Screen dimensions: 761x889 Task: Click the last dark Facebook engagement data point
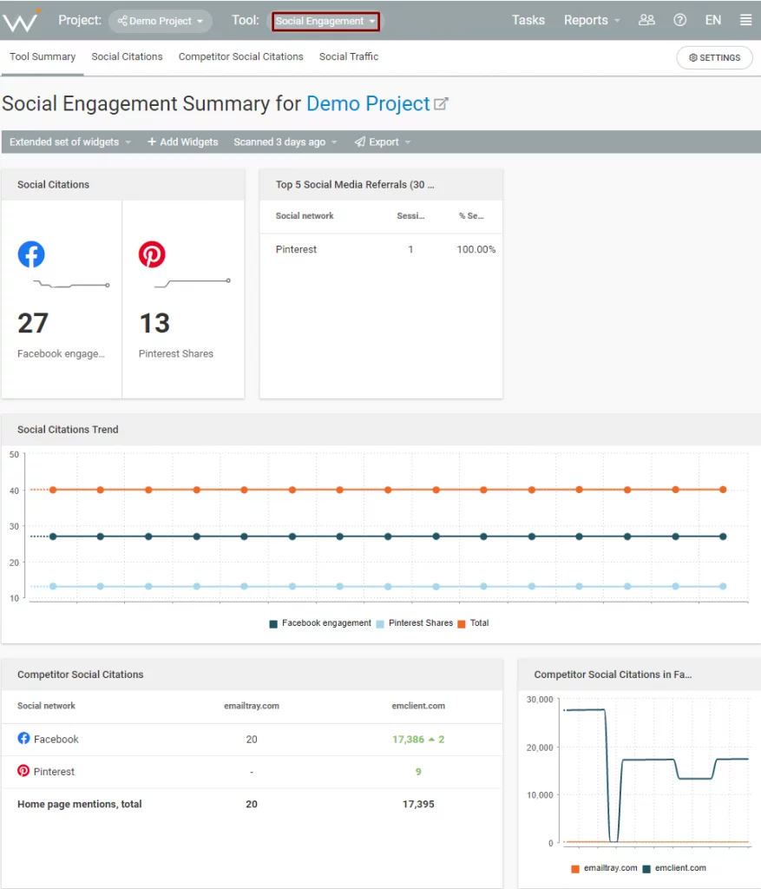723,537
